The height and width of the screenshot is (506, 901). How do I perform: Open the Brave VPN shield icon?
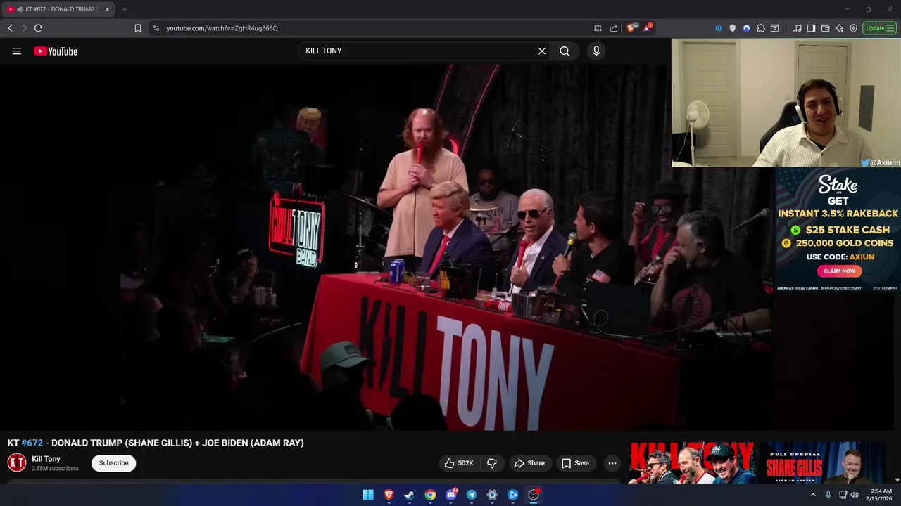click(854, 28)
